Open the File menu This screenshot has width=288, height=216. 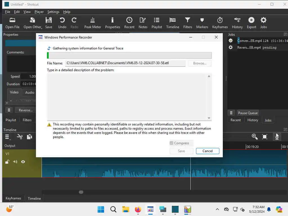pyautogui.click(x=8, y=12)
